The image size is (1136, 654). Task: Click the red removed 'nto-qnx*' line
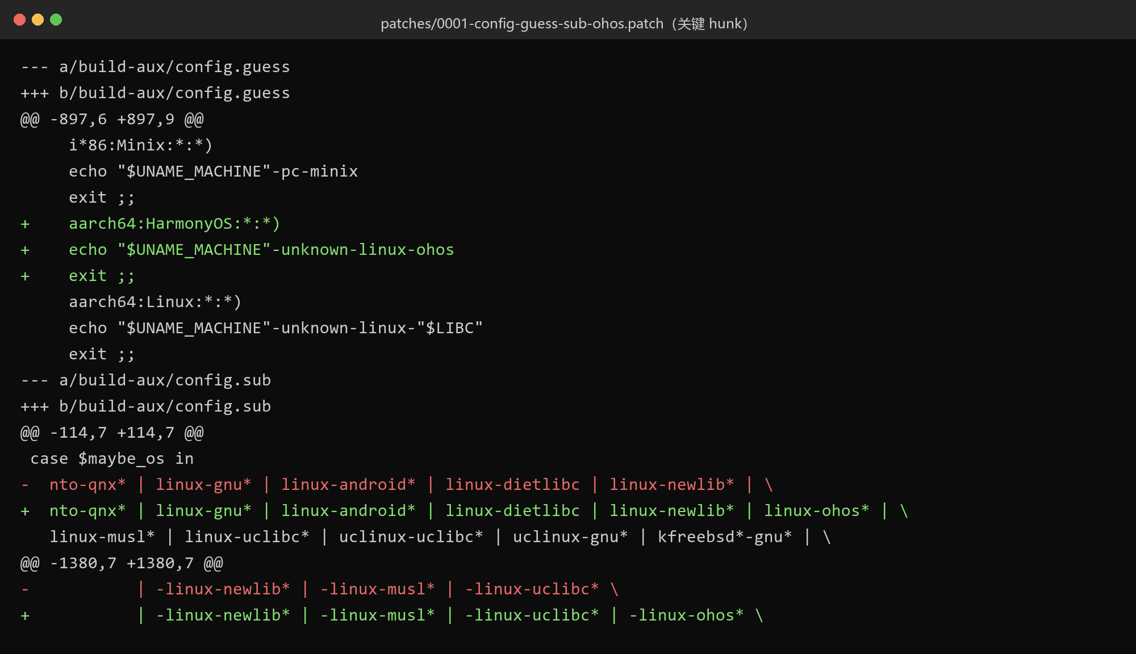(397, 485)
